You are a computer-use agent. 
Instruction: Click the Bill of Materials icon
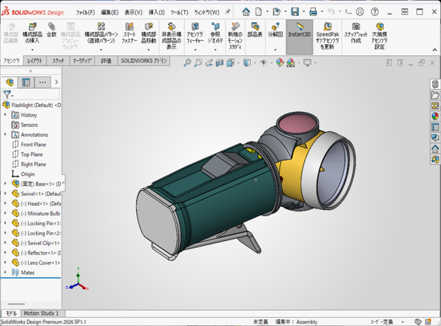pos(254,27)
